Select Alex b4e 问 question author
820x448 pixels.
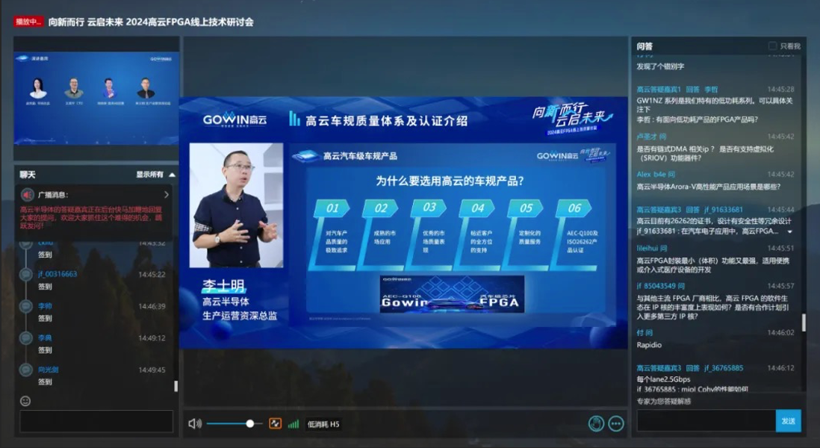(656, 174)
